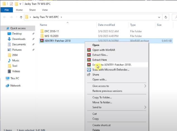Sort by Type column header
The image size is (177, 131).
coord(133,25)
